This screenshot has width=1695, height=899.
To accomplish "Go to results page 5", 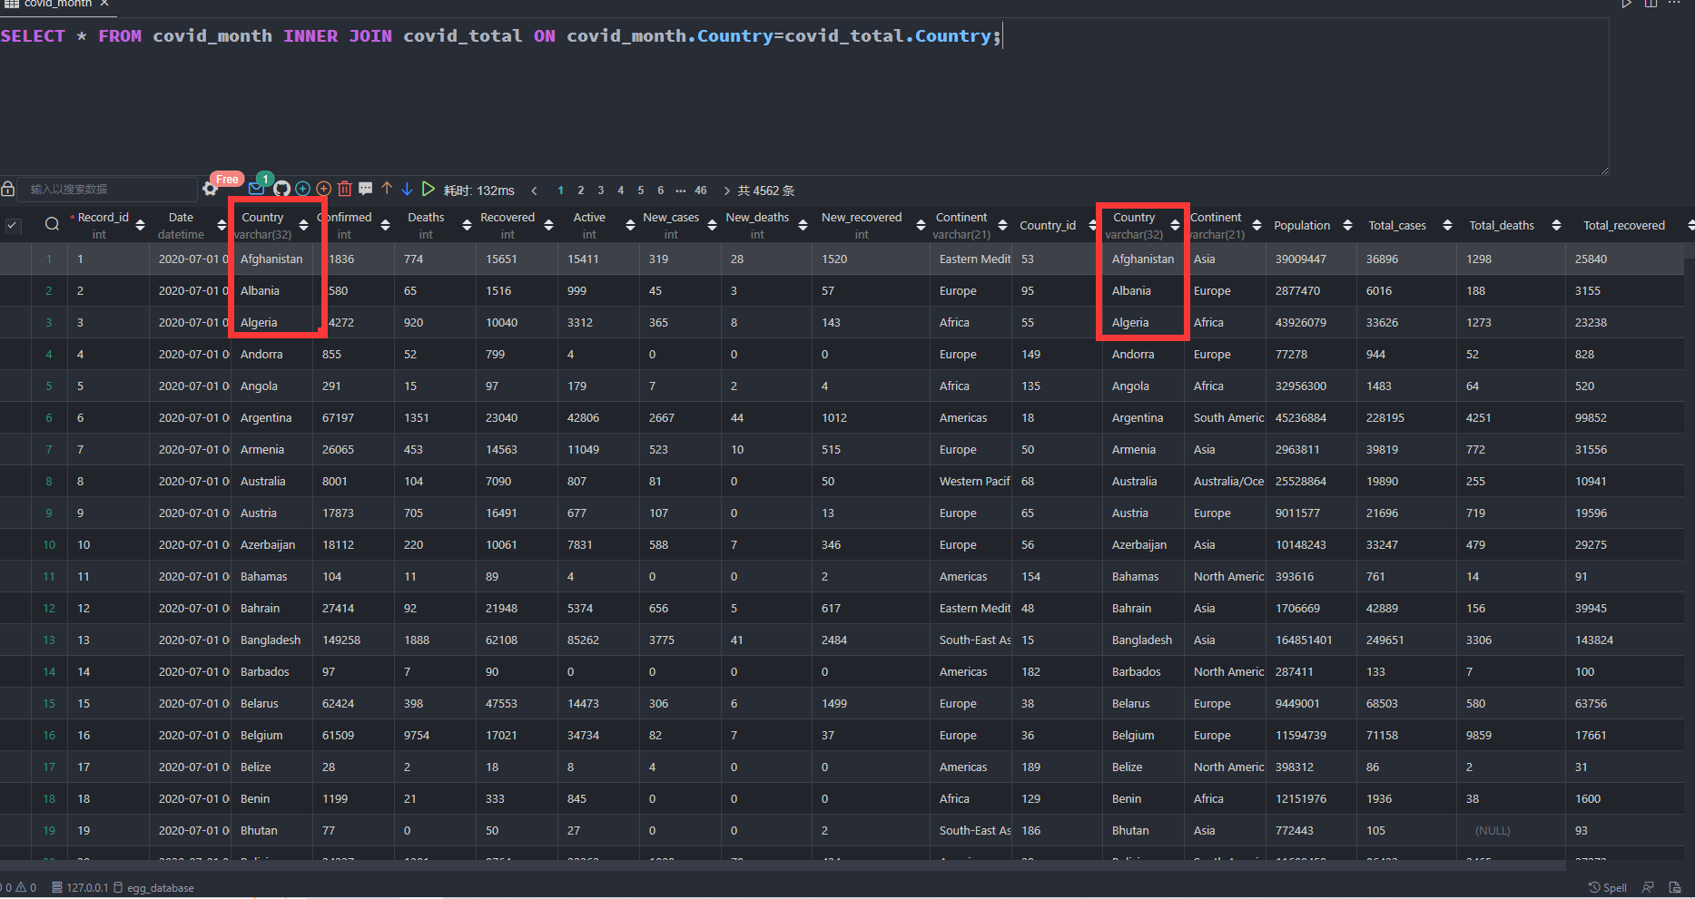I will pyautogui.click(x=641, y=191).
